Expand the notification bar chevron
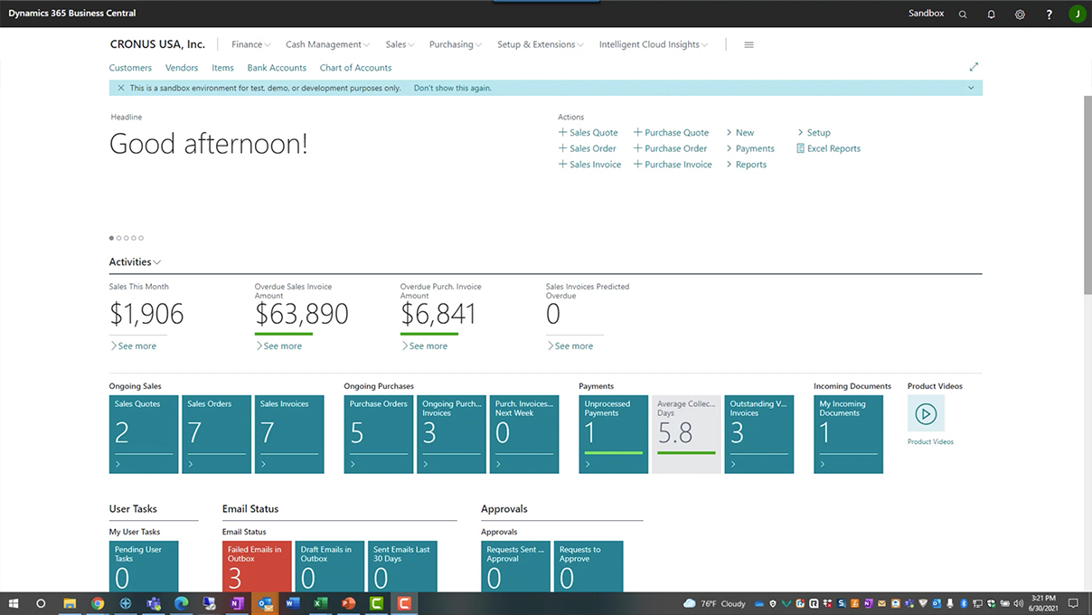The width and height of the screenshot is (1092, 615). 971,89
